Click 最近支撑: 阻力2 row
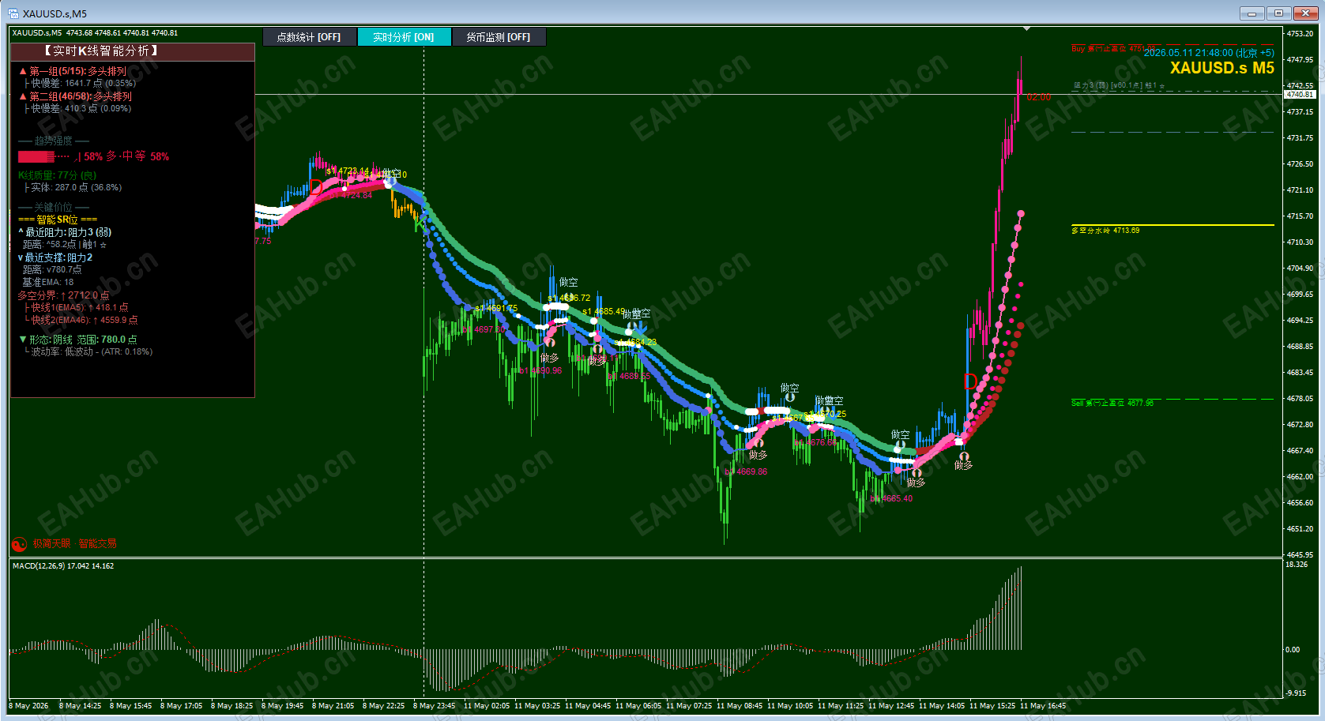The image size is (1325, 721). coord(55,257)
